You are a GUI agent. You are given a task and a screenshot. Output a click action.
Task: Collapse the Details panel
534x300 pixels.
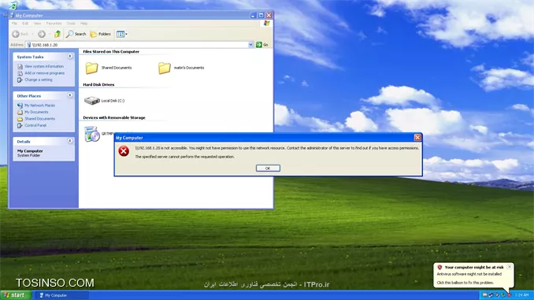pyautogui.click(x=70, y=141)
